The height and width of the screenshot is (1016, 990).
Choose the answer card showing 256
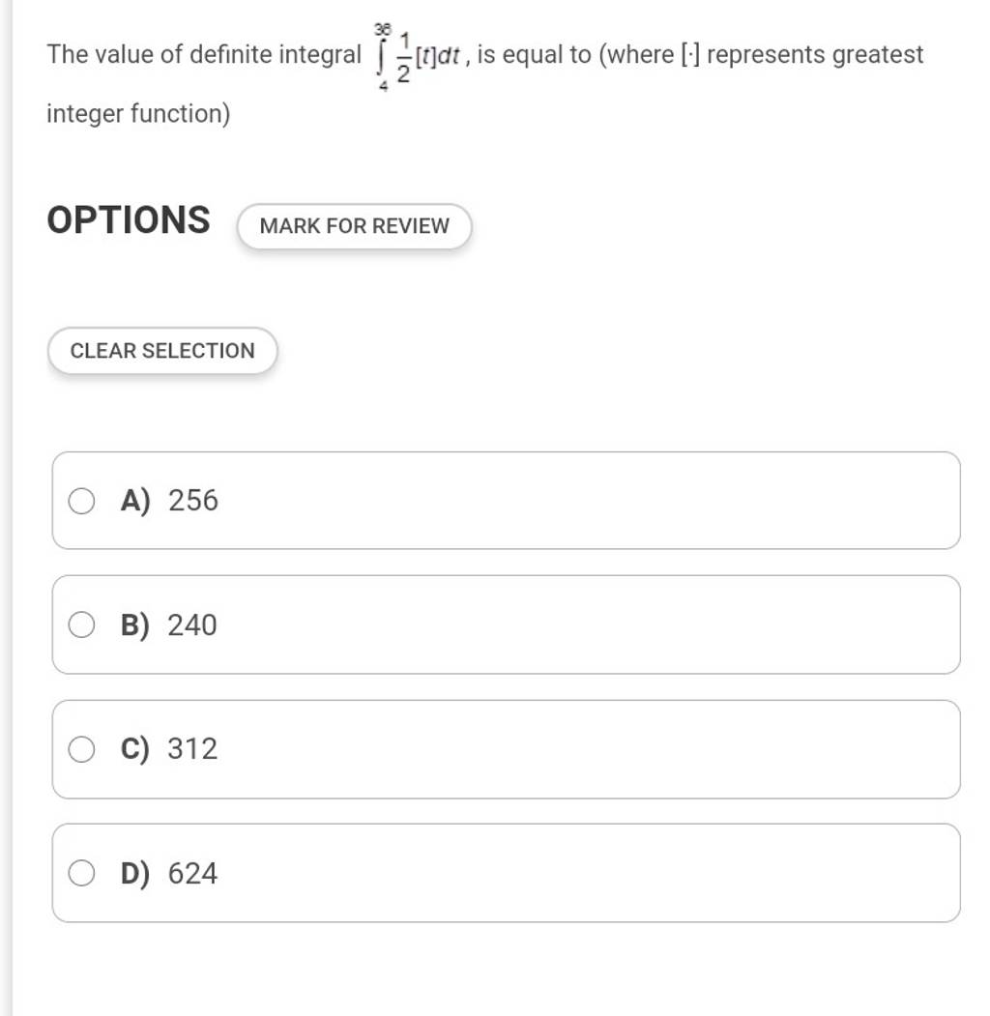point(506,500)
